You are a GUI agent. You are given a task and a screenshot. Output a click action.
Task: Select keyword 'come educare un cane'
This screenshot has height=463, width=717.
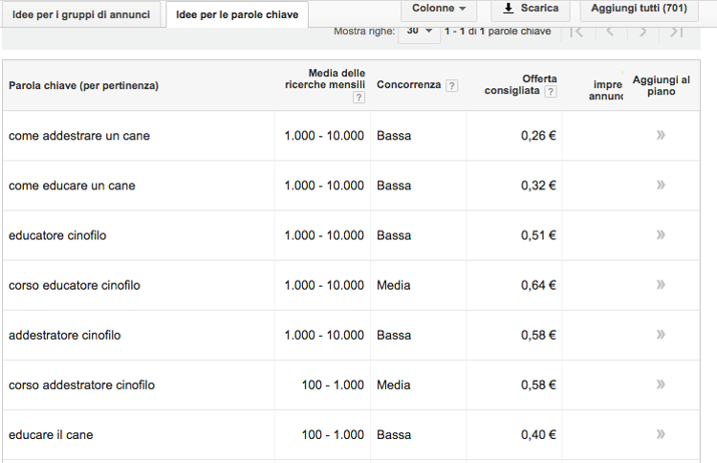72,186
